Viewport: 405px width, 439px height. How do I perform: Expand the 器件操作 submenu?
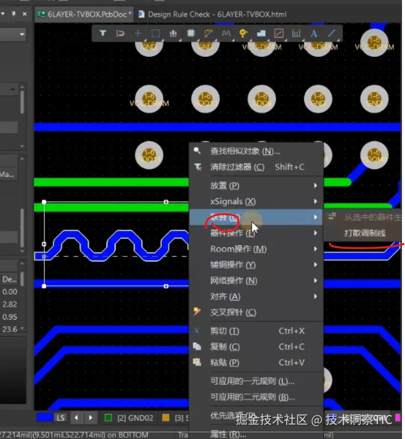click(x=256, y=233)
